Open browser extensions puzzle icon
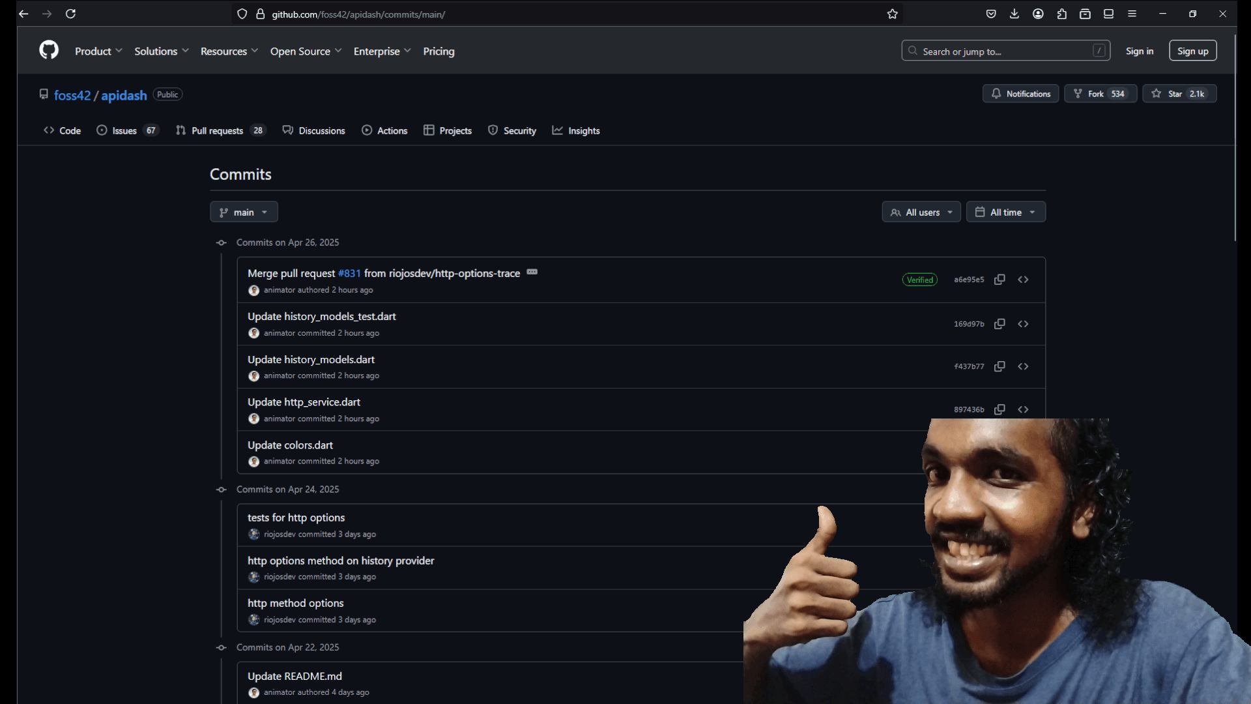Image resolution: width=1251 pixels, height=704 pixels. click(1061, 14)
